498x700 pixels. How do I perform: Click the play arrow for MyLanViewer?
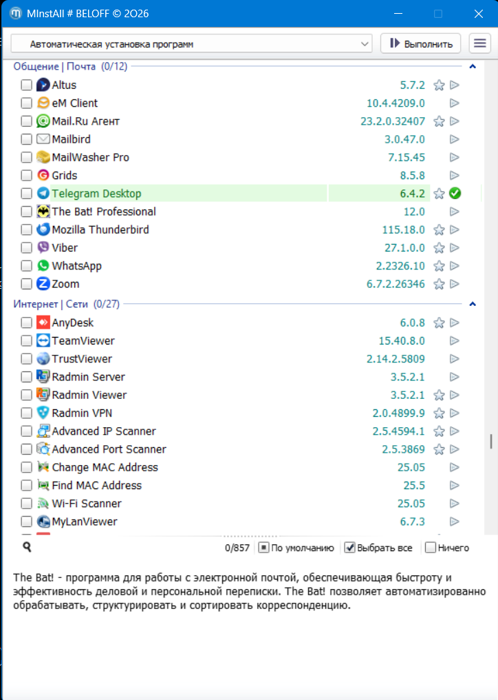[x=454, y=522]
